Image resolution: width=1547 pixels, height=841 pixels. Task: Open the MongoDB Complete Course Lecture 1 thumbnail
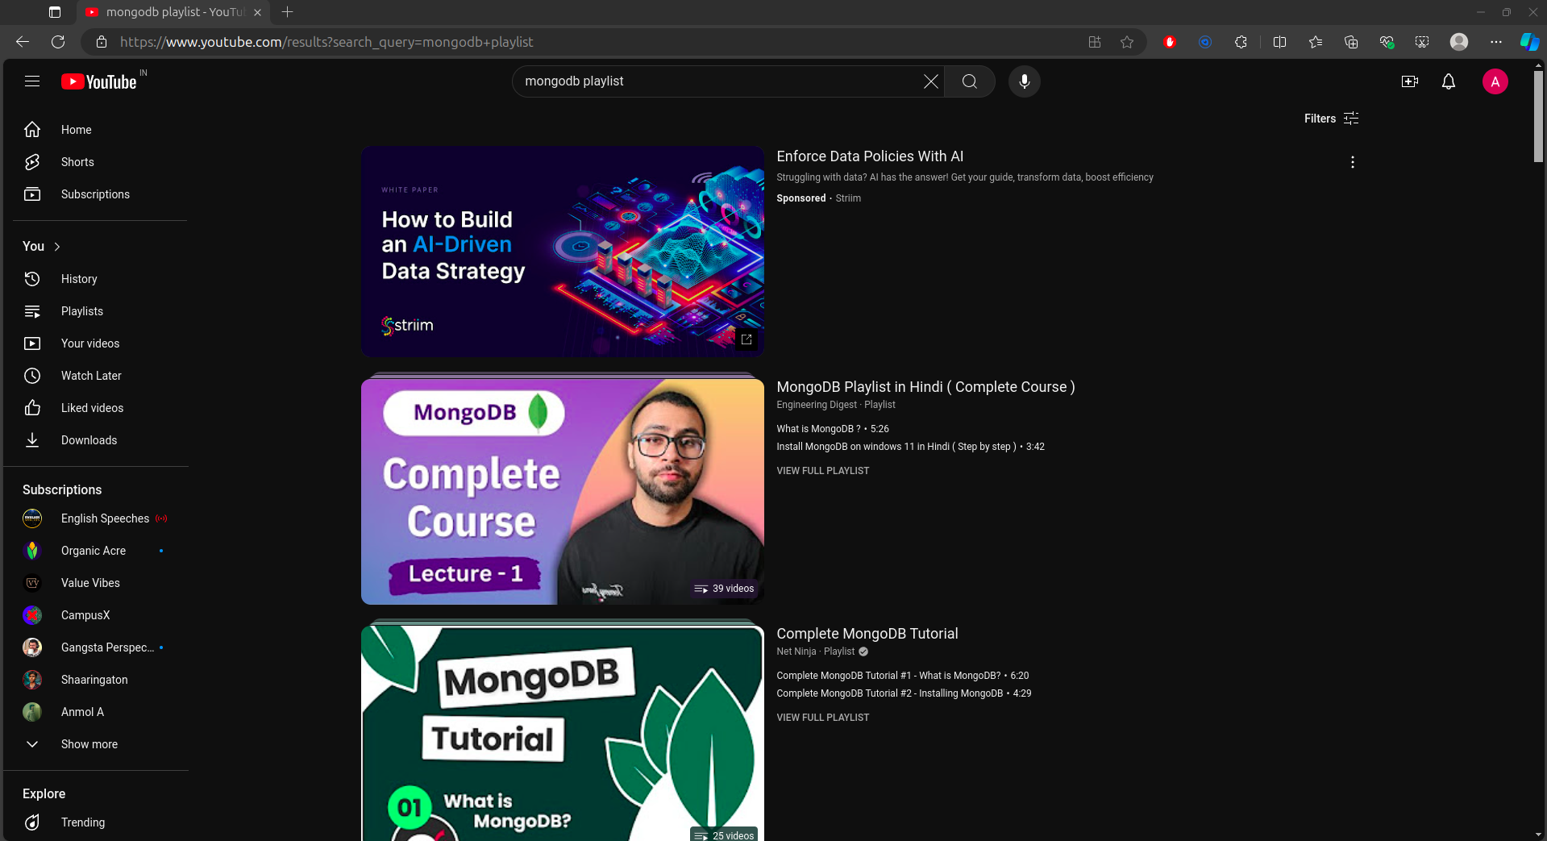pos(562,491)
